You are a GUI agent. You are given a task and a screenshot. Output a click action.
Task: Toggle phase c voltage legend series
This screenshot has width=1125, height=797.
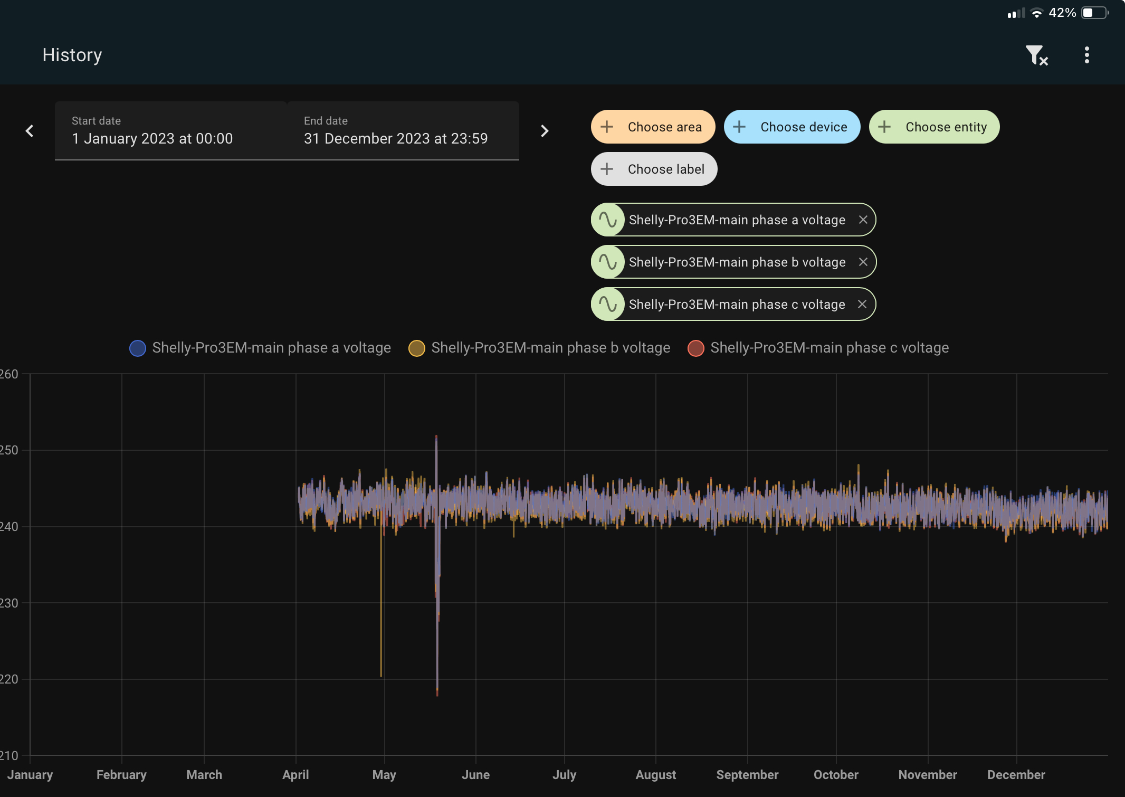[818, 348]
